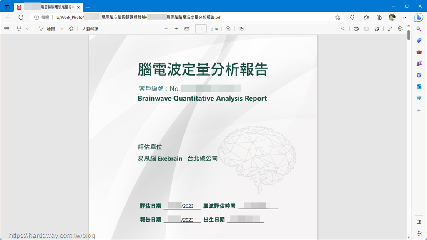427x240 pixels.
Task: Open the tab actions menu icon
Action: [x=7, y=7]
